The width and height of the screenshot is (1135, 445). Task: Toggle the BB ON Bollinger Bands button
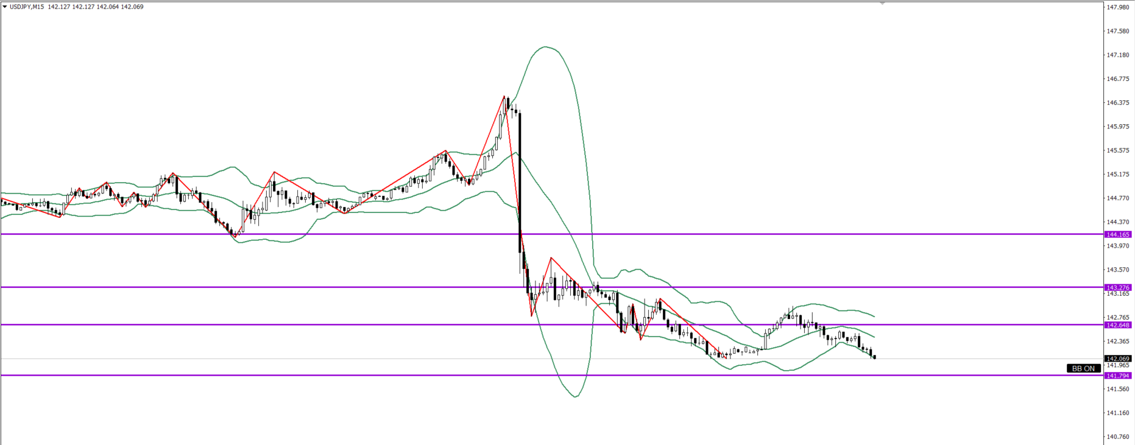pos(1083,368)
